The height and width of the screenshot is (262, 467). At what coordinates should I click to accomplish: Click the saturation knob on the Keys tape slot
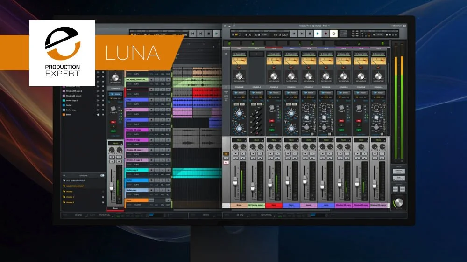tap(291, 76)
